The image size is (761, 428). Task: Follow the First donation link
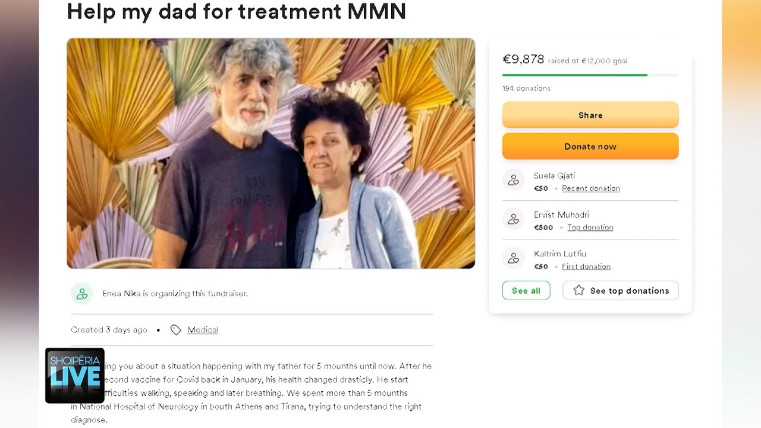[x=586, y=267]
